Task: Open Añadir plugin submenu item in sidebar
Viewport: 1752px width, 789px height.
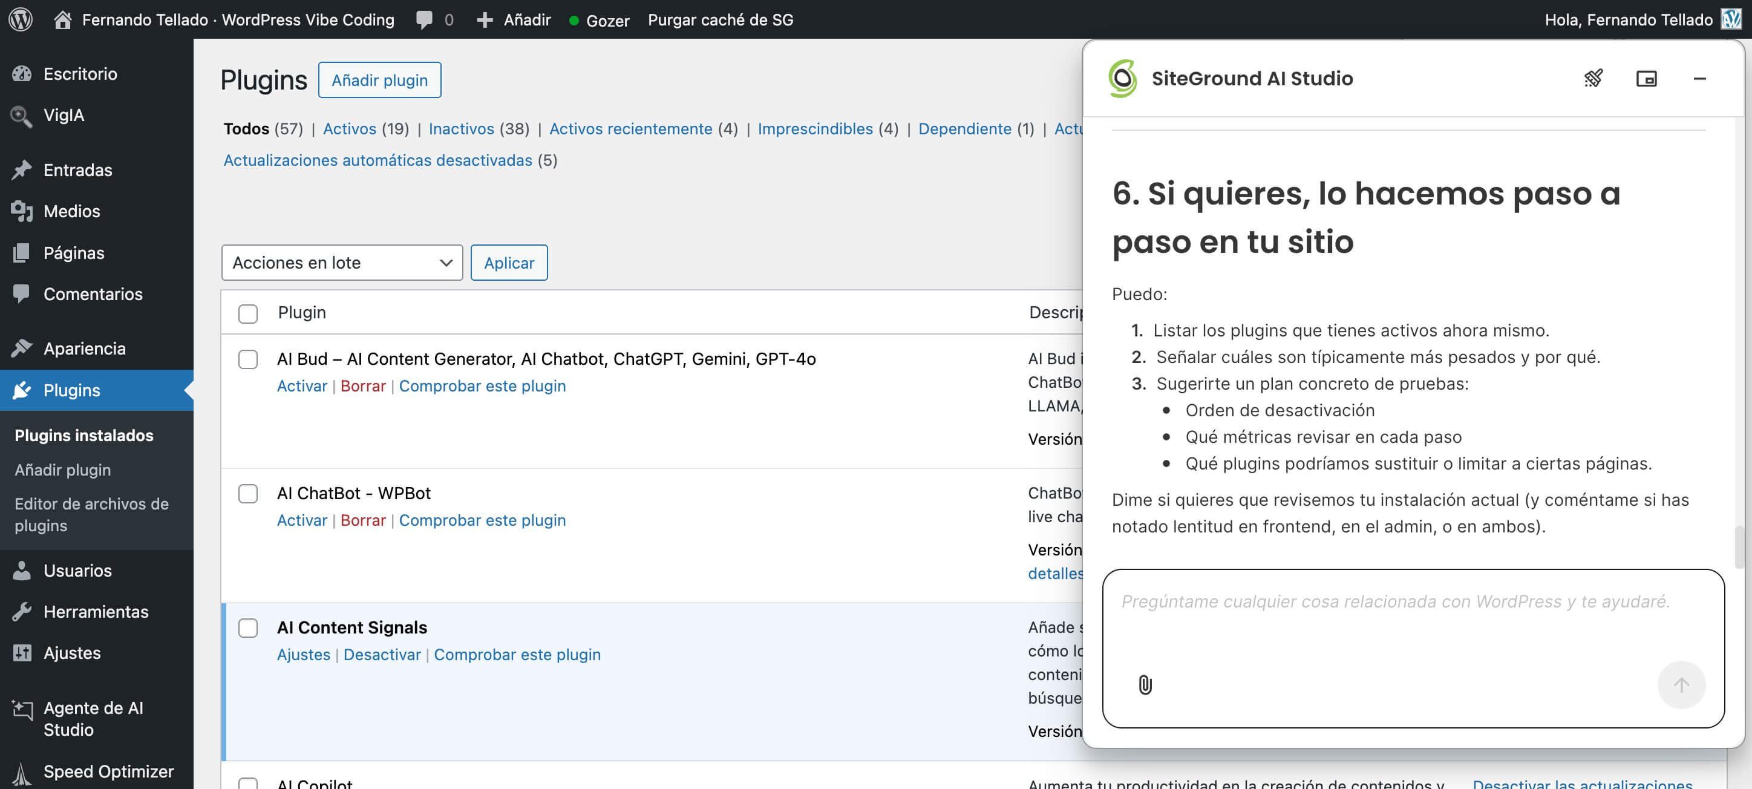Action: click(62, 470)
